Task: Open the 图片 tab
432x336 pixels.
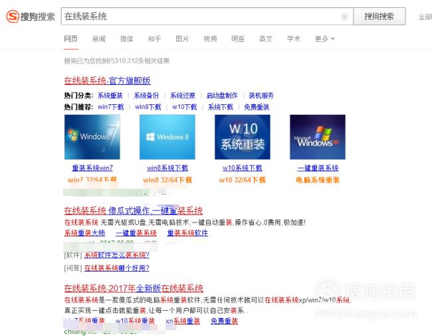Action: click(182, 39)
